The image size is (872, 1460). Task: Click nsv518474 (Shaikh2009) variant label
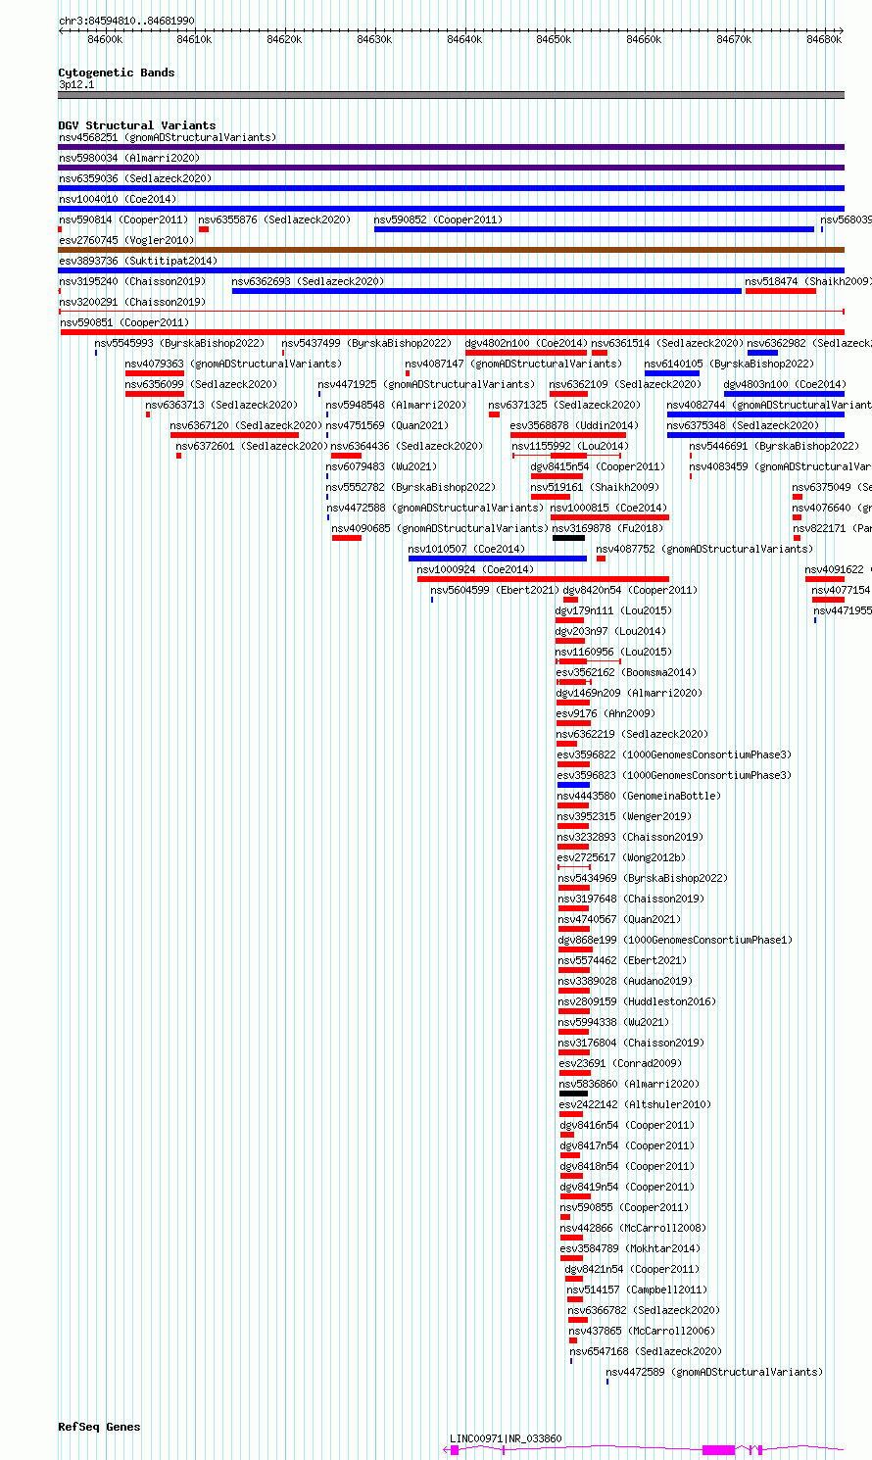[x=808, y=281]
